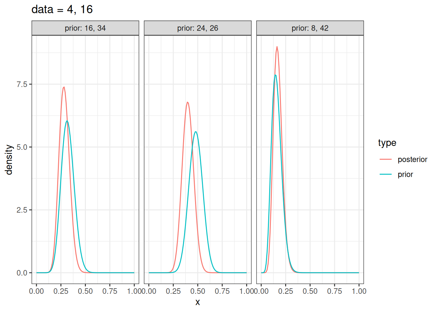Click posterior curve peak in "prior: 16, 34" panel
The height and width of the screenshot is (312, 437).
(64, 87)
